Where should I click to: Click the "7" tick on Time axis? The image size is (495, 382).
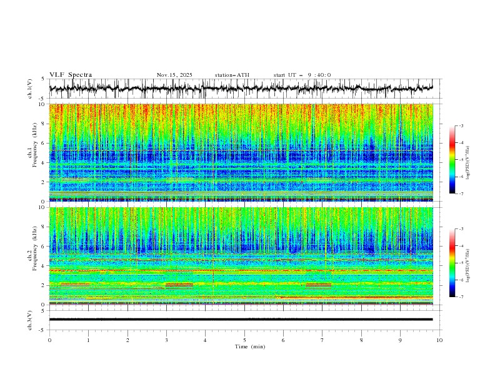point(322,340)
